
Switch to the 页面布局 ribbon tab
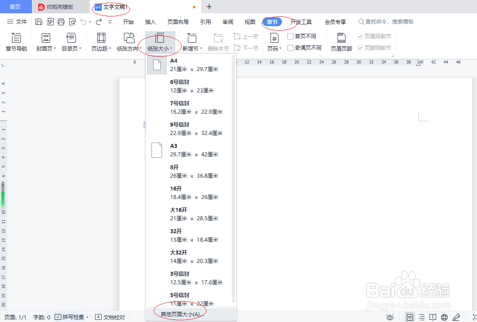(178, 22)
